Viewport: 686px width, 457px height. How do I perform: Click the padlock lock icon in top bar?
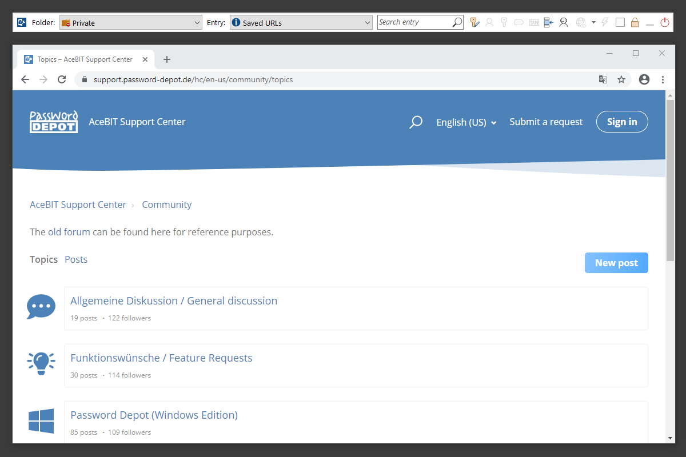635,22
